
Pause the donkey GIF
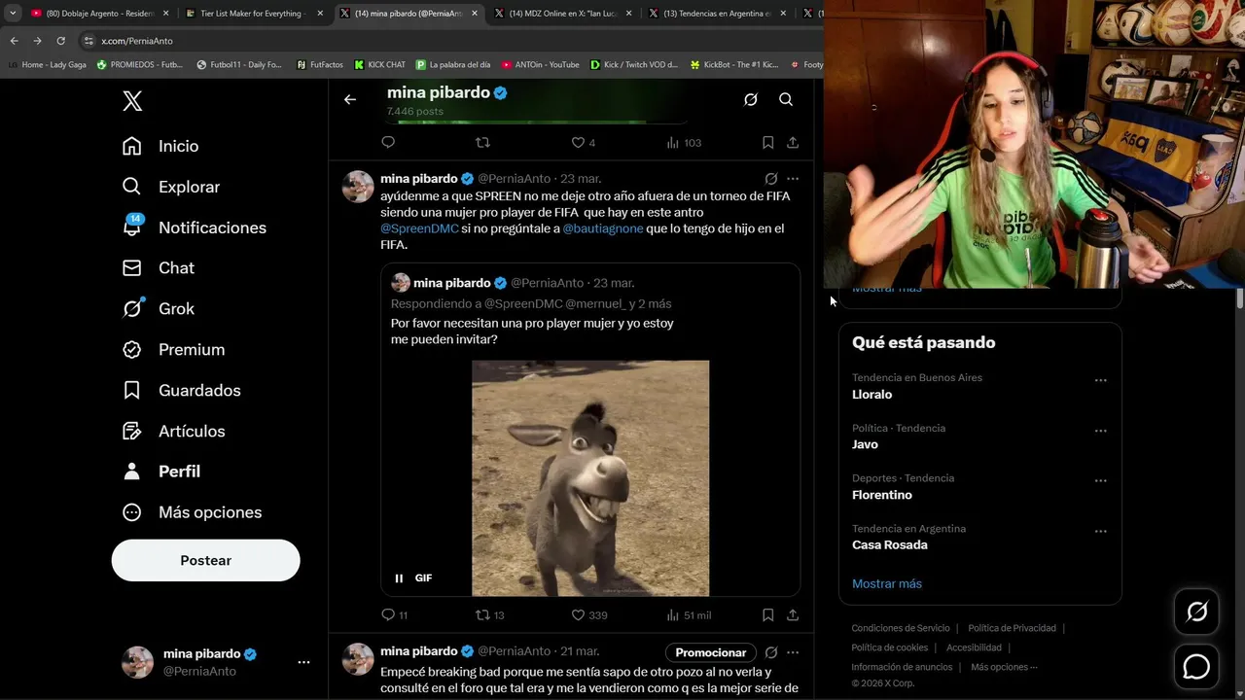click(x=399, y=577)
